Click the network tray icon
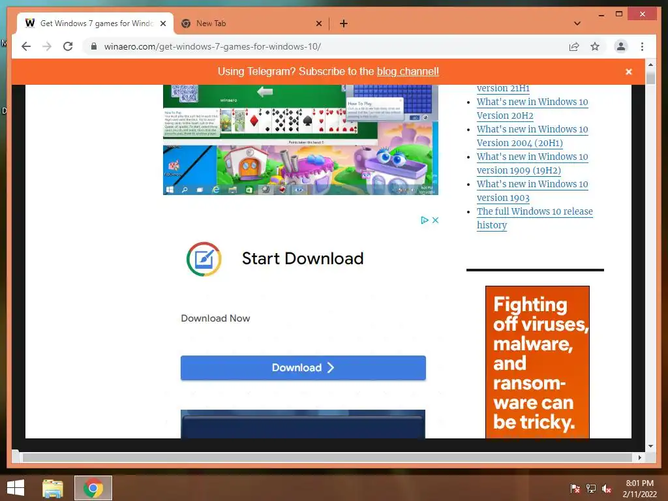 (x=591, y=489)
